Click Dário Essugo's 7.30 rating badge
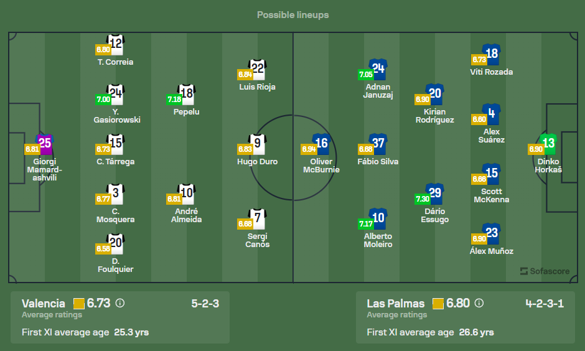 click(x=421, y=199)
